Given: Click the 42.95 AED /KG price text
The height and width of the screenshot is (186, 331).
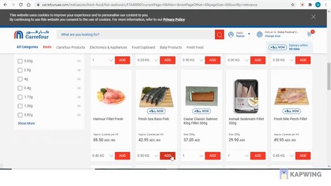Looking at the screenshot, I should 149,140.
